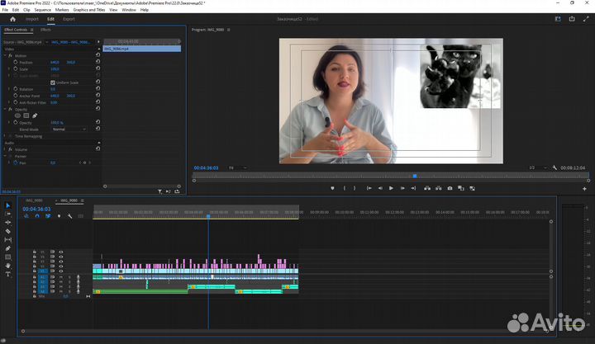Switch to the Export workspace tab
The image size is (595, 344).
coord(69,19)
